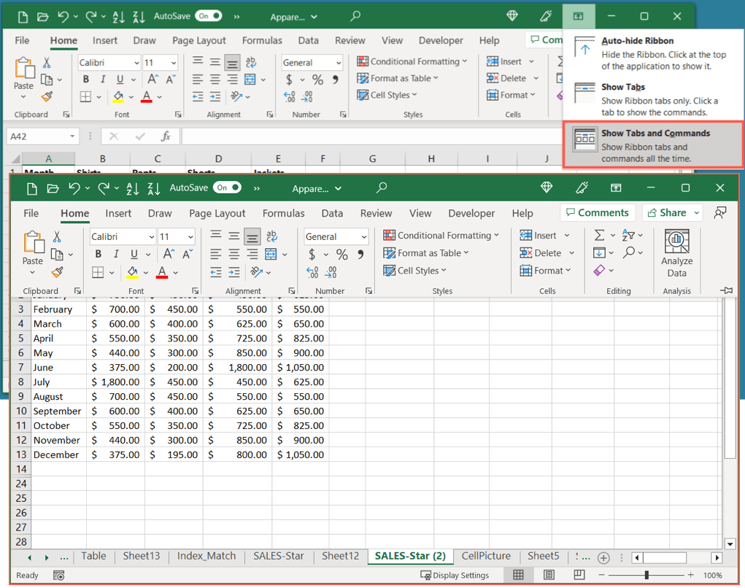
Task: Click the AutoSum sigma icon in Editing group
Action: (x=599, y=236)
